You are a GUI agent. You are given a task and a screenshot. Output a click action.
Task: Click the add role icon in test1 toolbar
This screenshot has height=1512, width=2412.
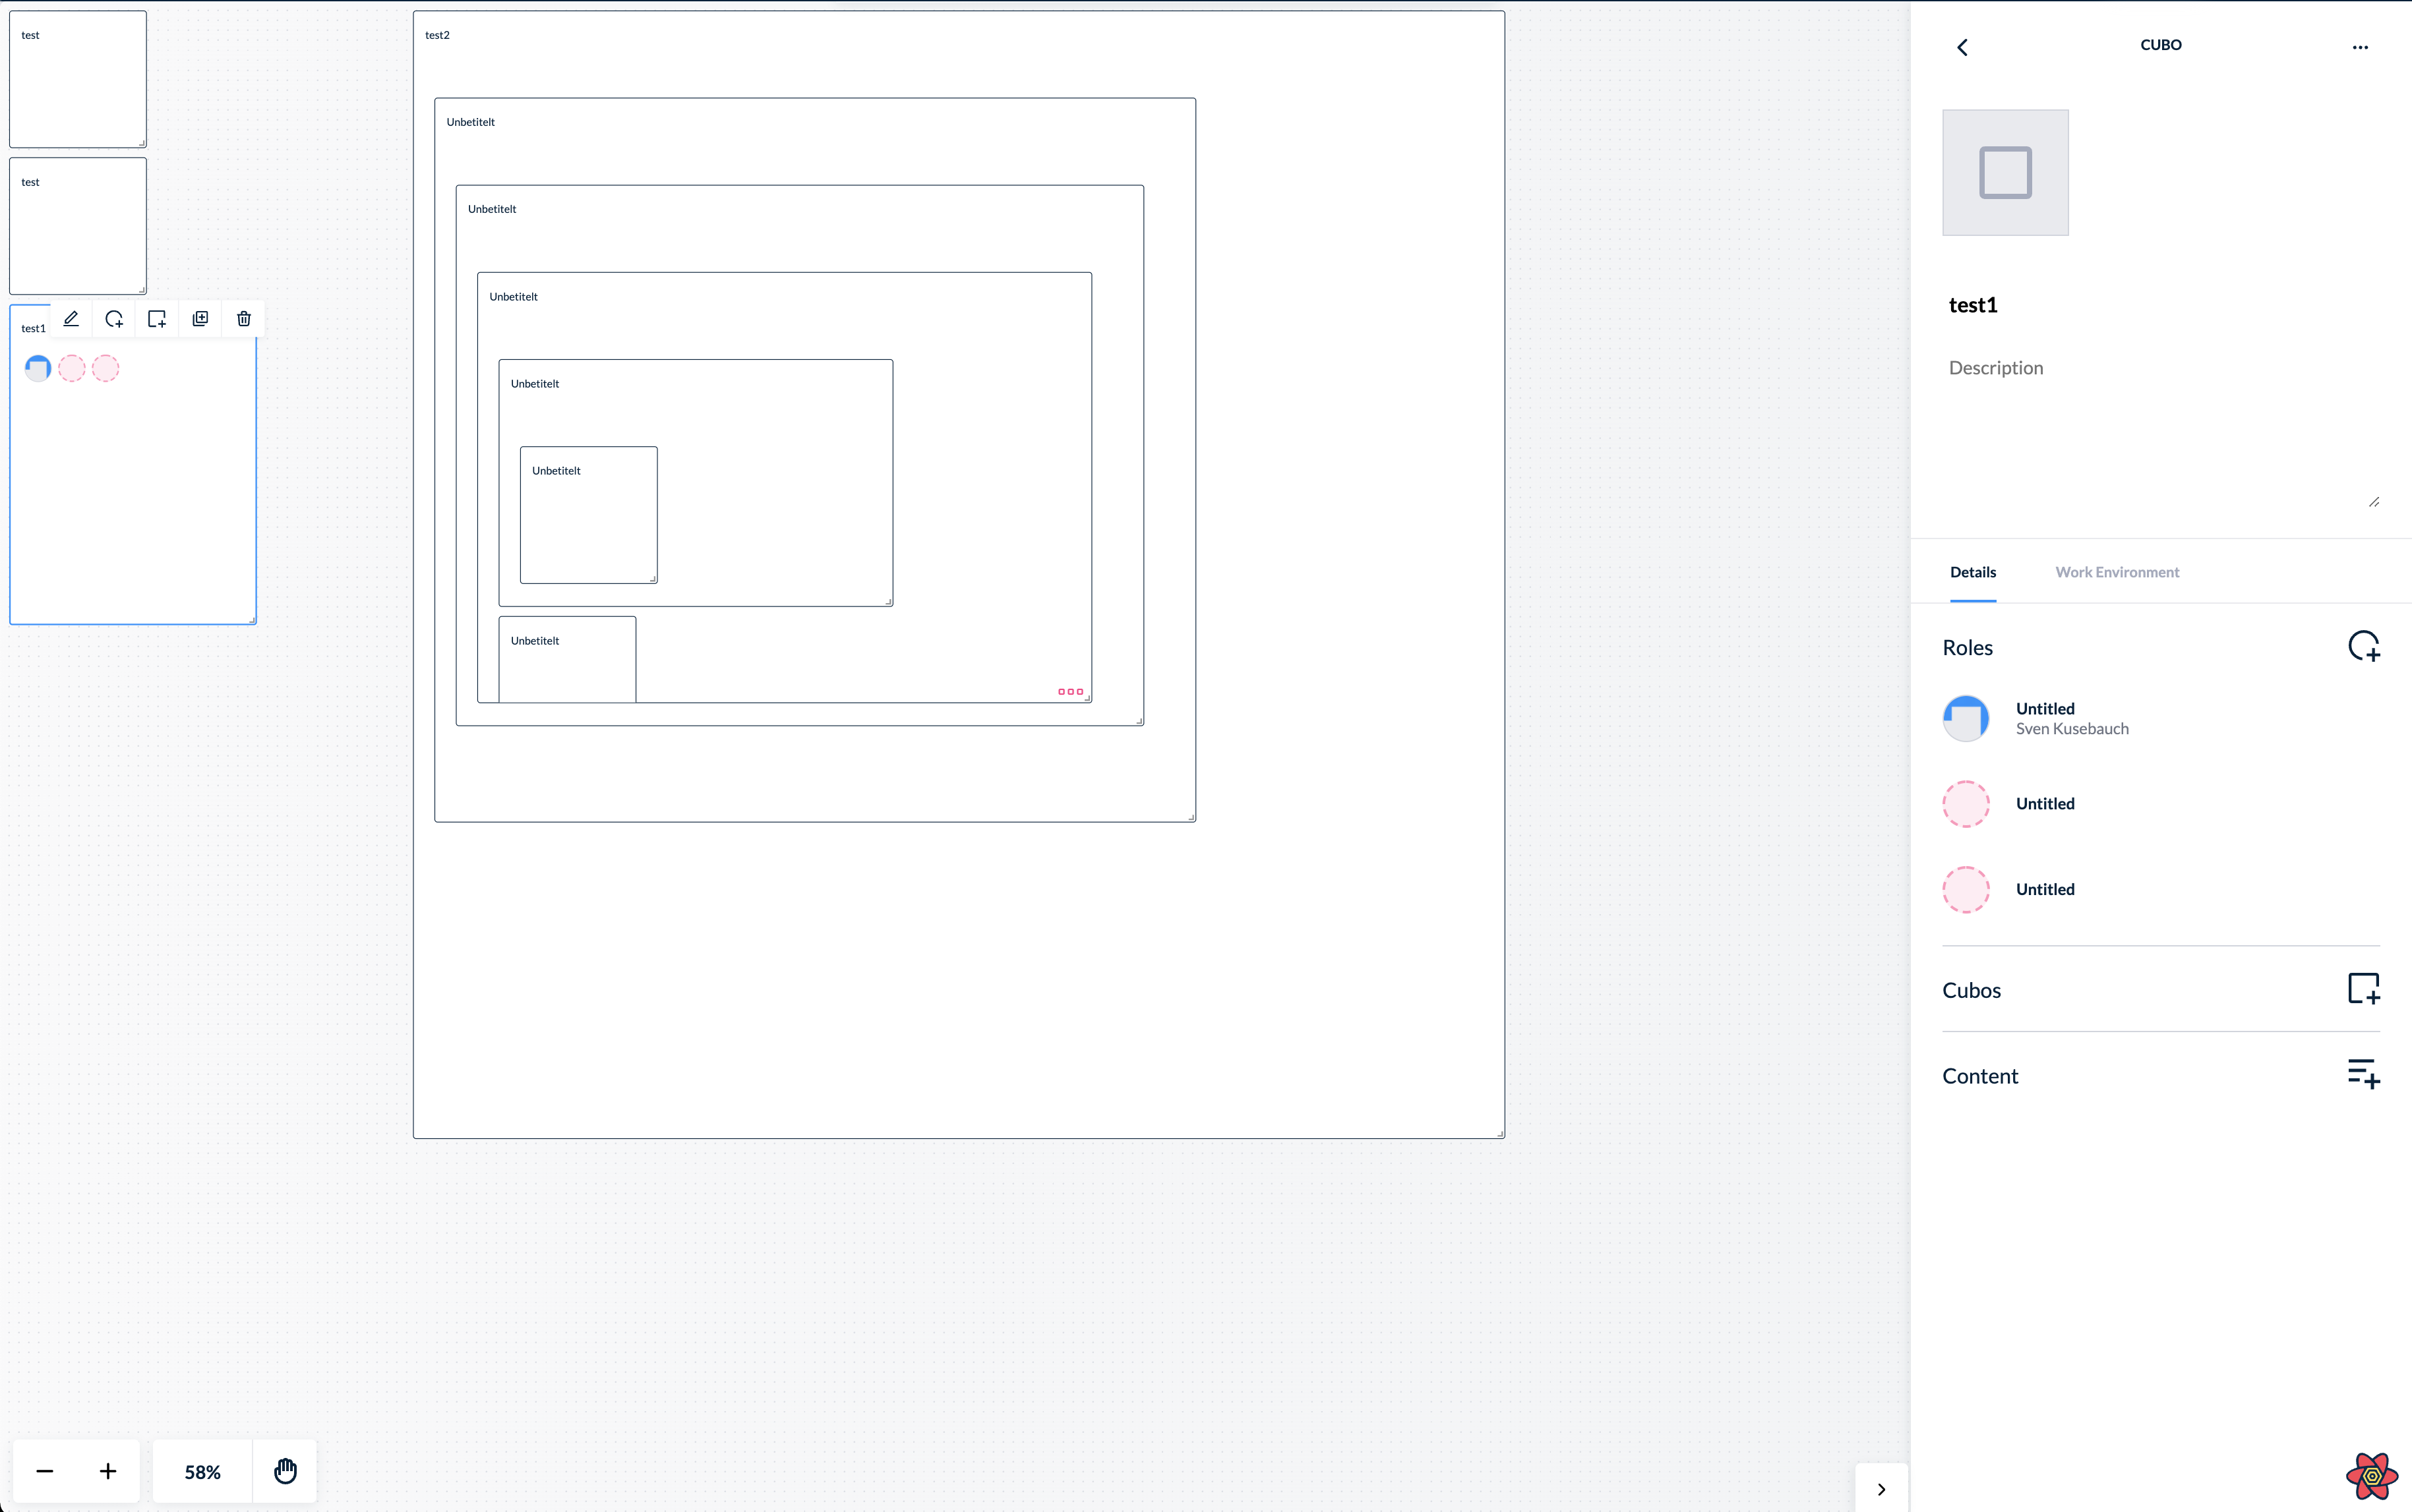[114, 318]
